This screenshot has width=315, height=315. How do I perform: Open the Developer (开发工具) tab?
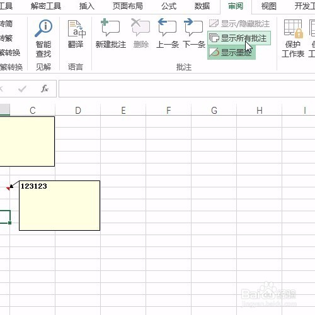[x=304, y=6]
